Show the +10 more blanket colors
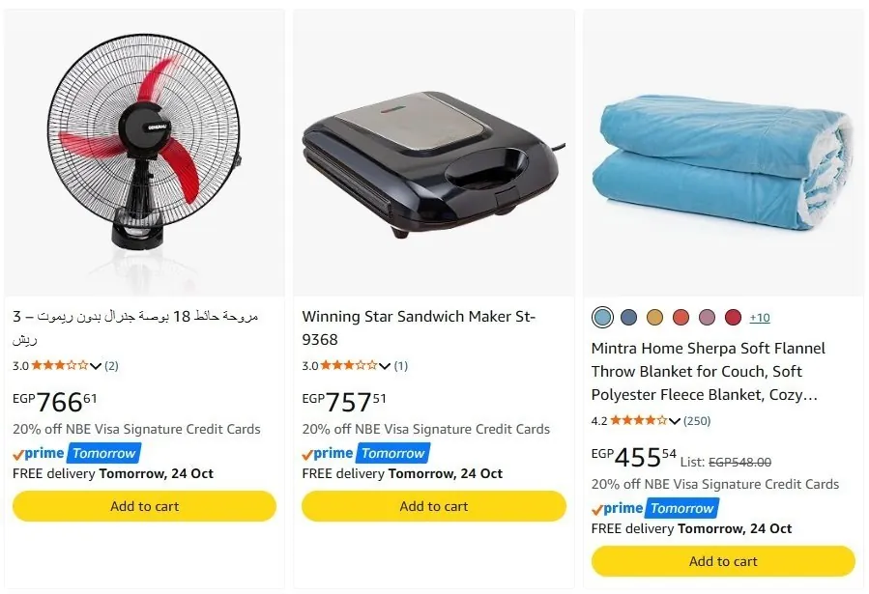 point(760,318)
